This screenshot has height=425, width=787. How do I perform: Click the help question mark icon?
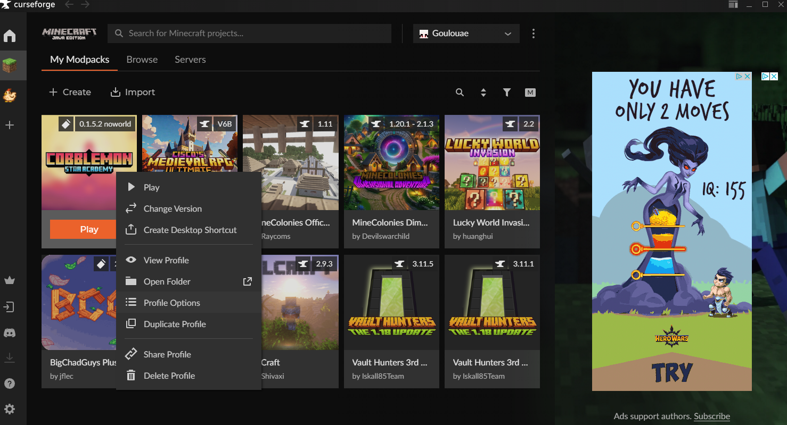pyautogui.click(x=10, y=384)
